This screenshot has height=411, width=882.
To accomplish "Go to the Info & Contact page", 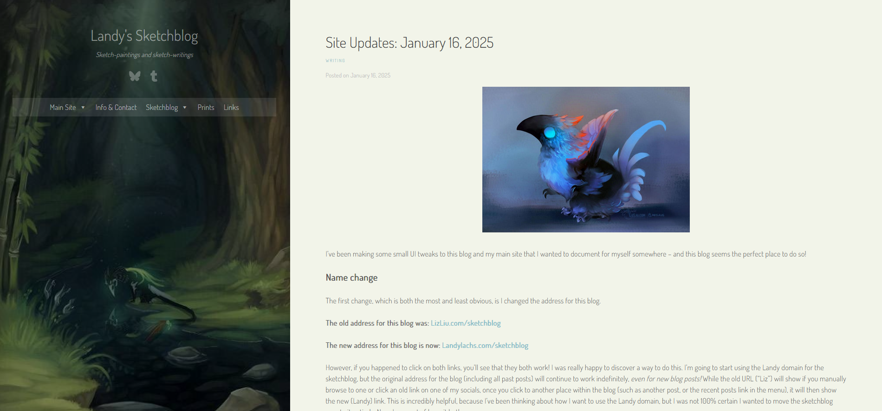I will point(116,108).
